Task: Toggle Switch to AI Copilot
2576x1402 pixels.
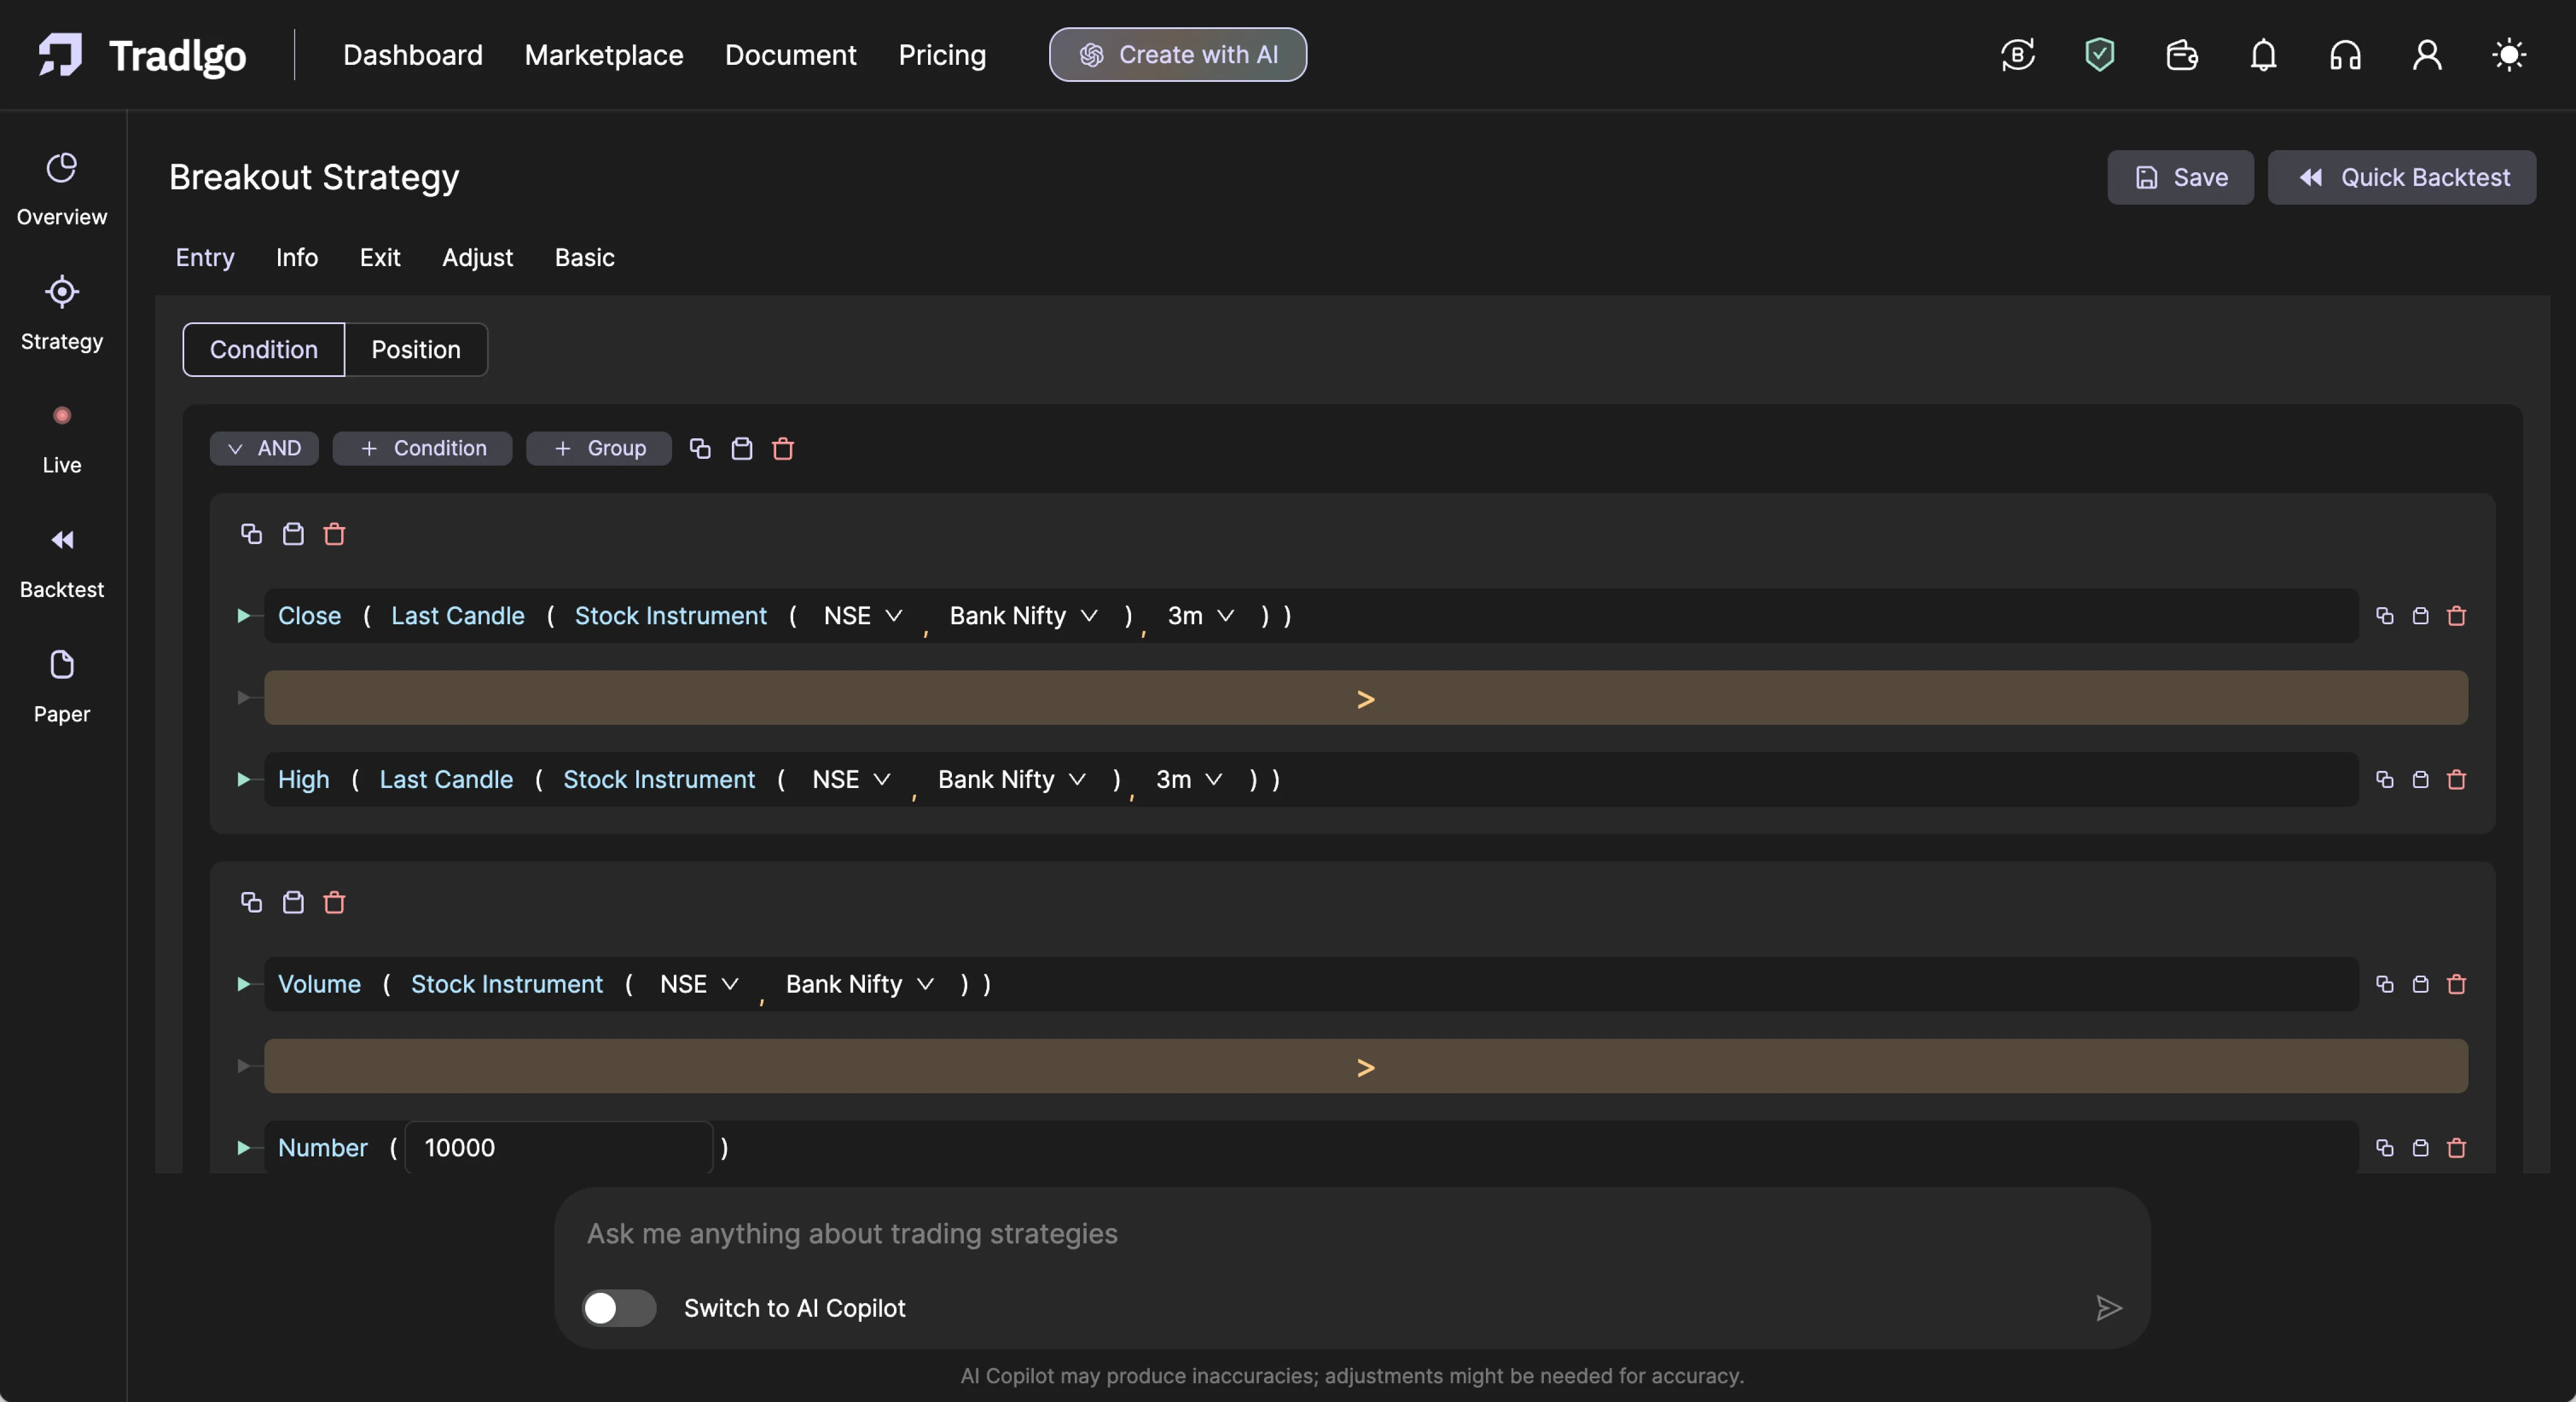Action: coord(619,1308)
